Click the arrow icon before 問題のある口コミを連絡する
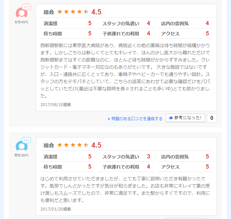The height and width of the screenshot is (219, 231). point(109,119)
